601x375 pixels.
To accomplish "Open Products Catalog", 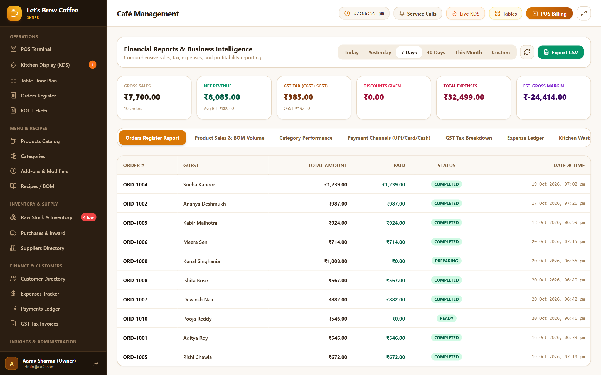I will (53, 141).
